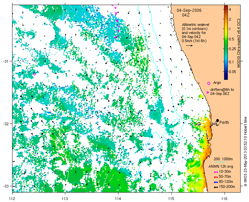
Task: Click the color bar value '0.1'
Action: click(x=232, y=62)
